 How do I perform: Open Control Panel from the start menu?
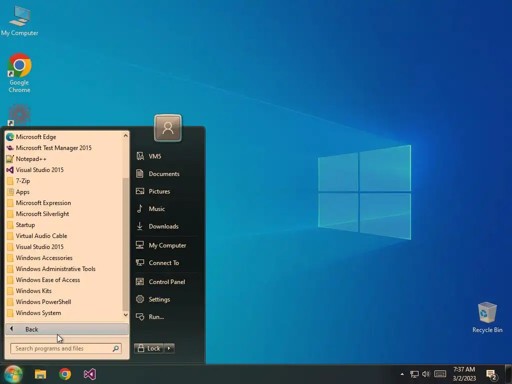pos(167,282)
